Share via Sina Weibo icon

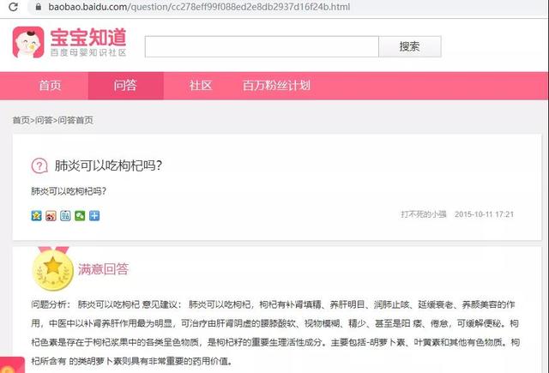point(51,215)
